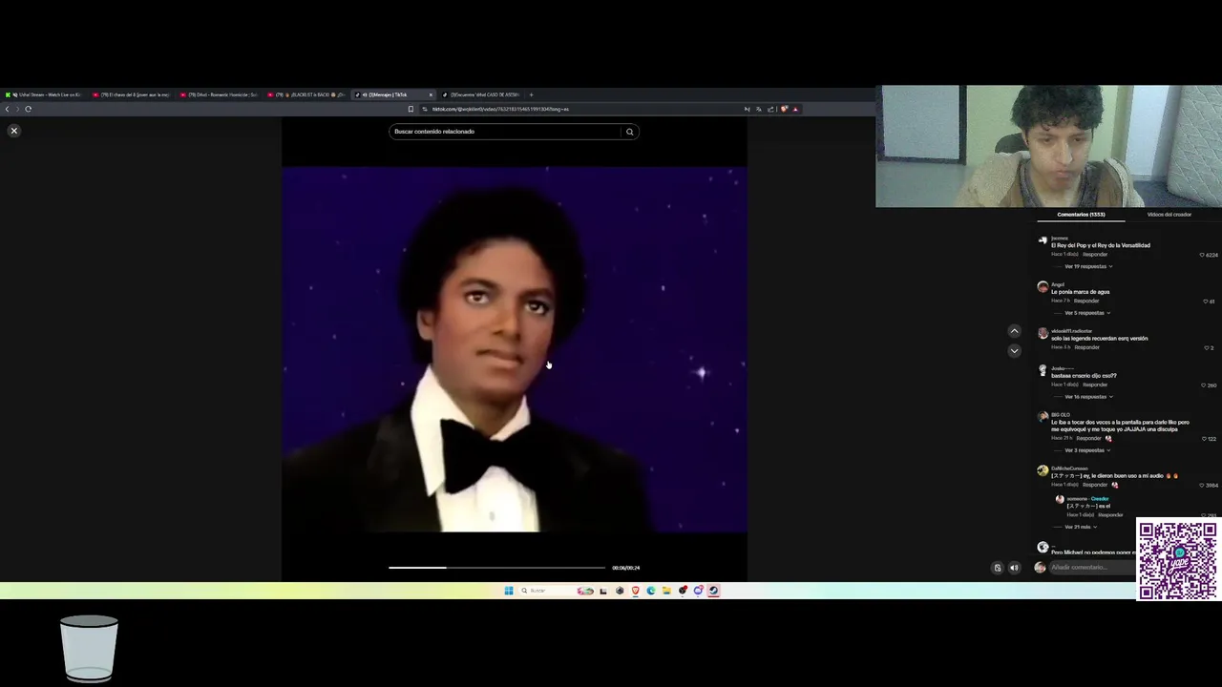The width and height of the screenshot is (1222, 687).
Task: Reply to BIG OLO's comment
Action: tap(1088, 438)
